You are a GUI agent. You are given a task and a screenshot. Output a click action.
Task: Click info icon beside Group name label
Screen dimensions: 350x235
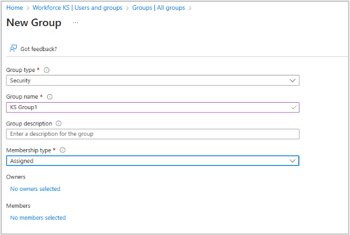pyautogui.click(x=49, y=97)
